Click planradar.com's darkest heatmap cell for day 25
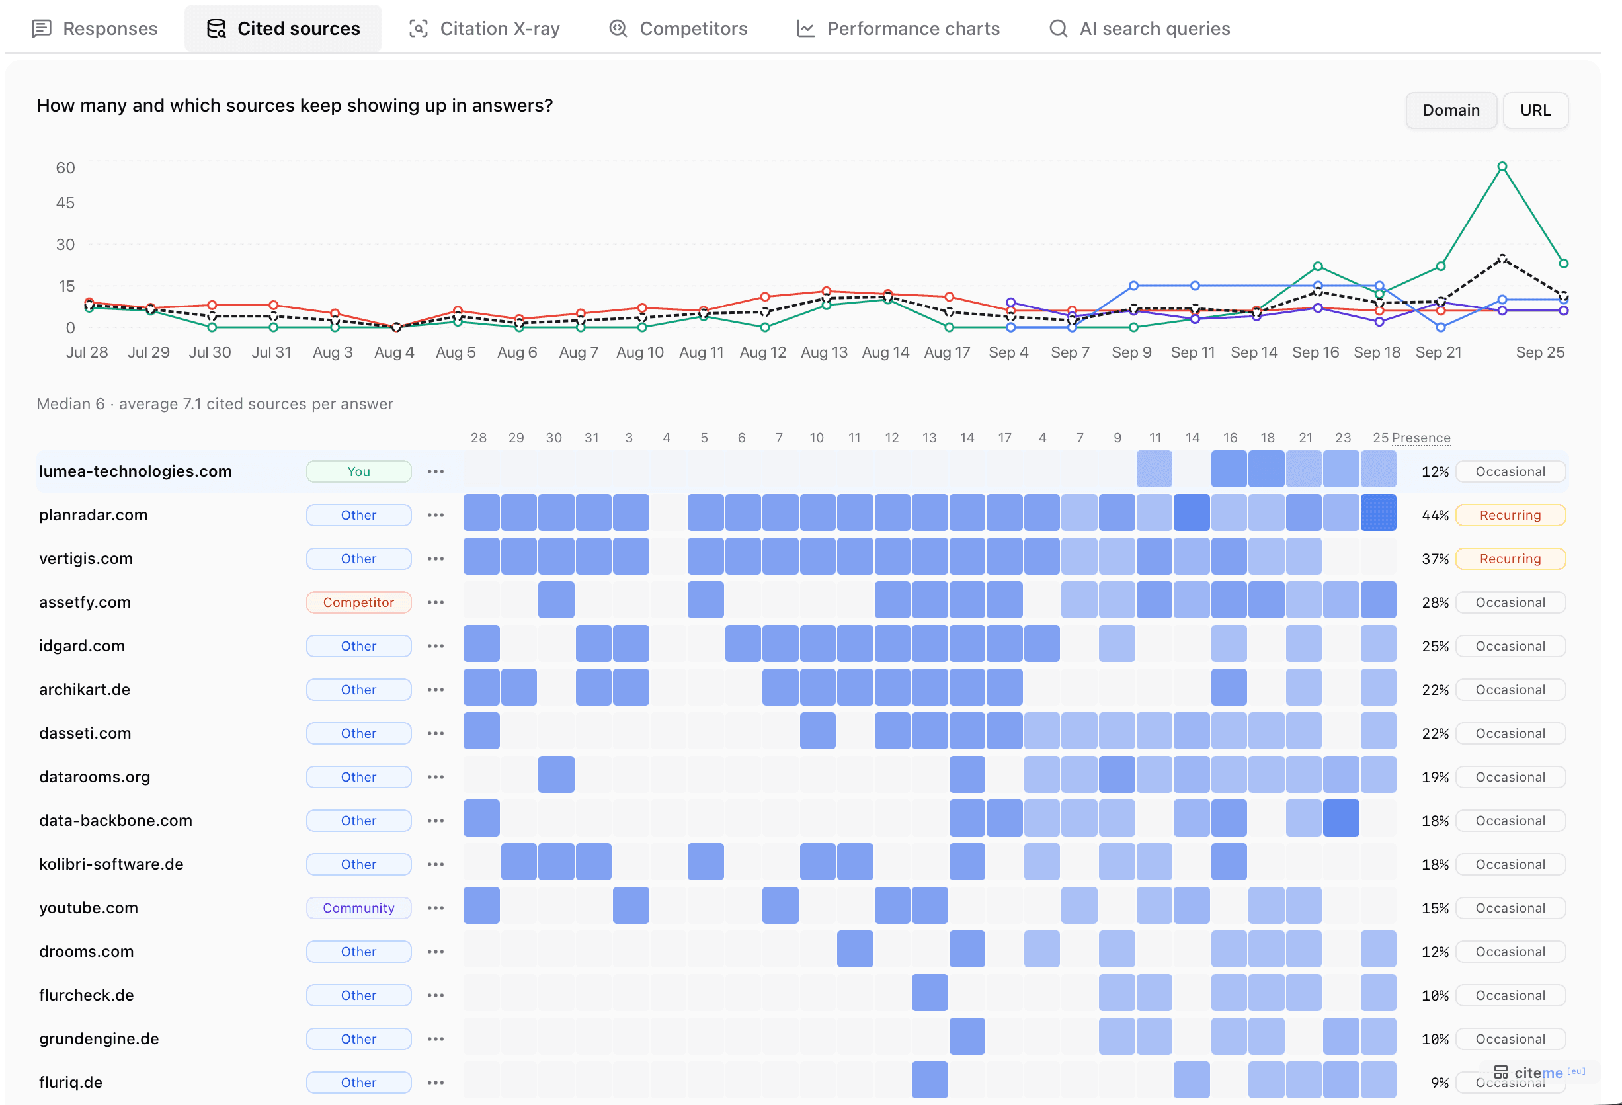1622x1105 pixels. tap(1379, 513)
